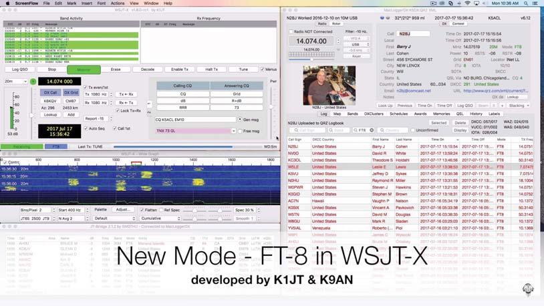Viewport: 544px width, 306px height.
Task: Enable Ref Spec checkbox
Action: click(x=161, y=210)
